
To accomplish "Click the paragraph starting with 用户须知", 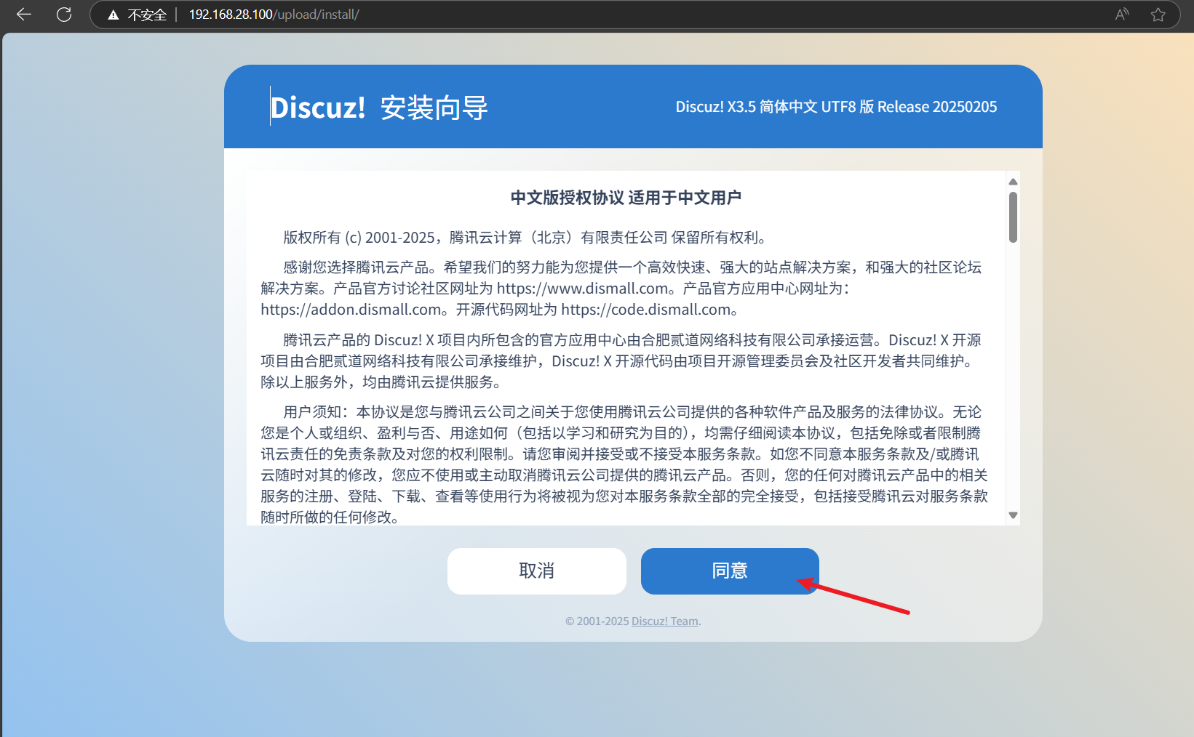I will click(x=624, y=464).
